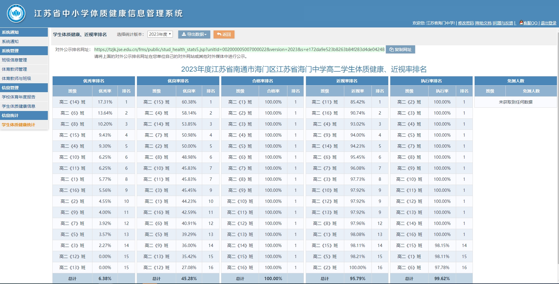Click the 优良率排名 table header
This screenshot has width=559, height=284.
(x=178, y=81)
